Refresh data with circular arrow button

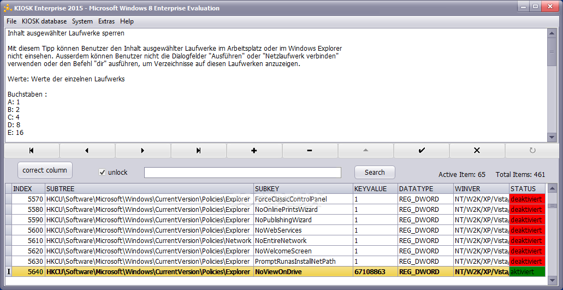[532, 151]
